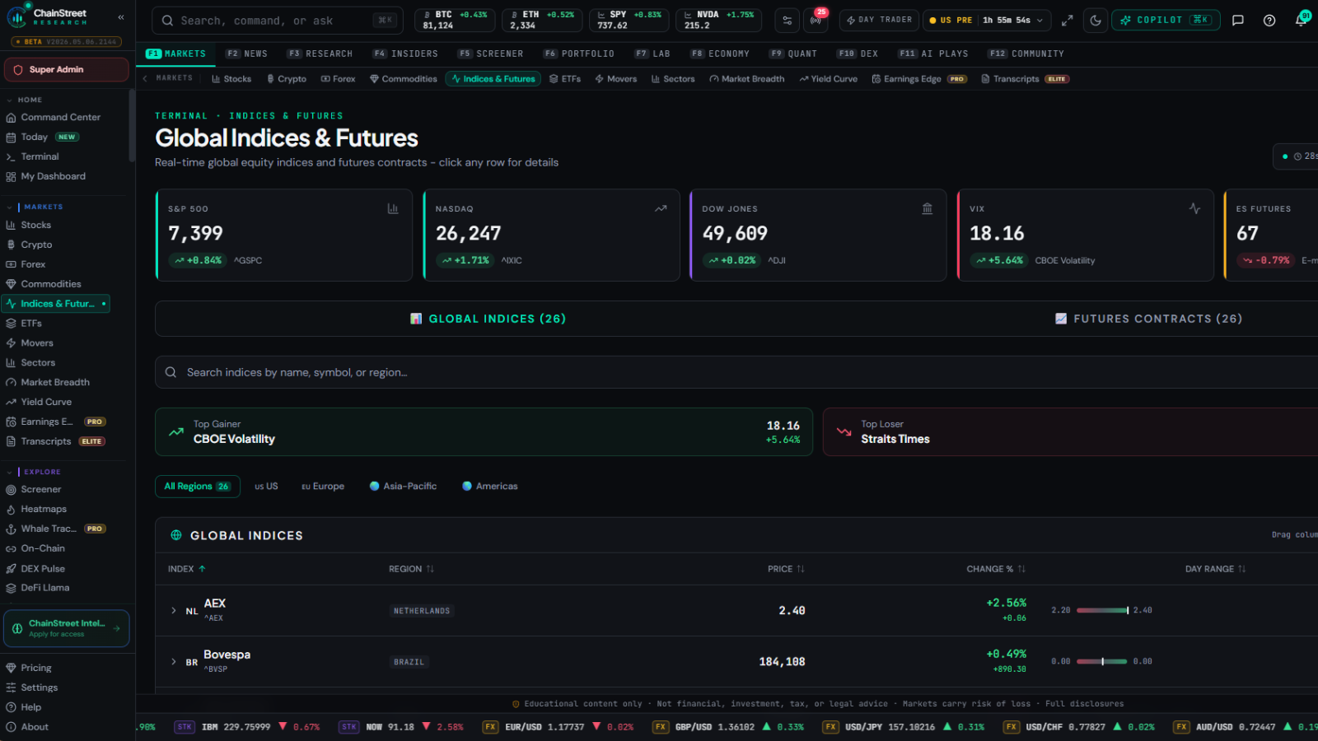This screenshot has height=741, width=1318.
Task: Click the Bovespa day range bar
Action: pos(1102,662)
